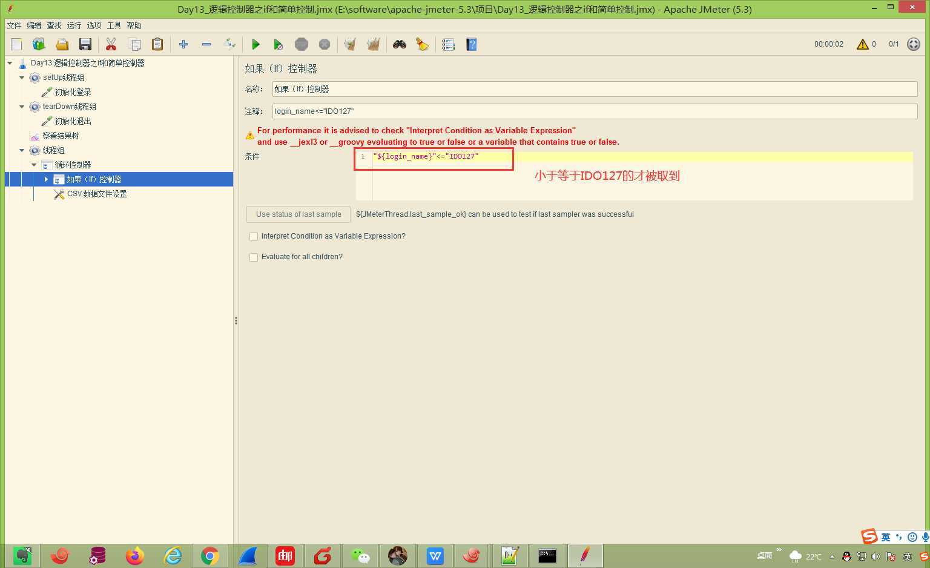
Task: Start the test with green play icon
Action: (x=256, y=44)
